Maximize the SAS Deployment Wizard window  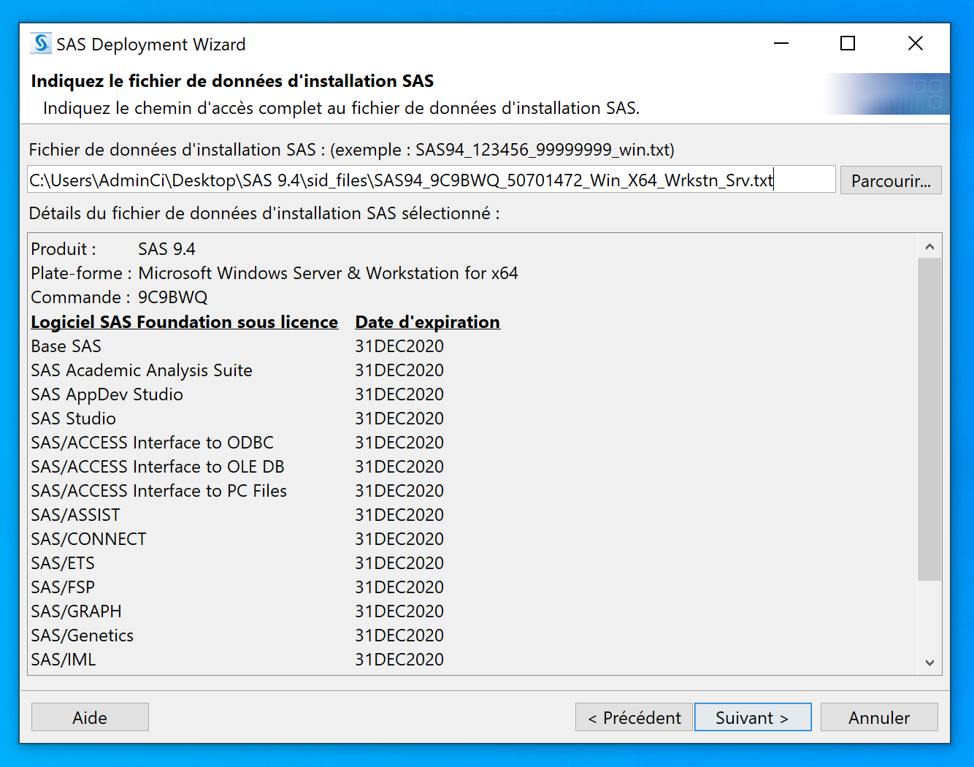[848, 44]
